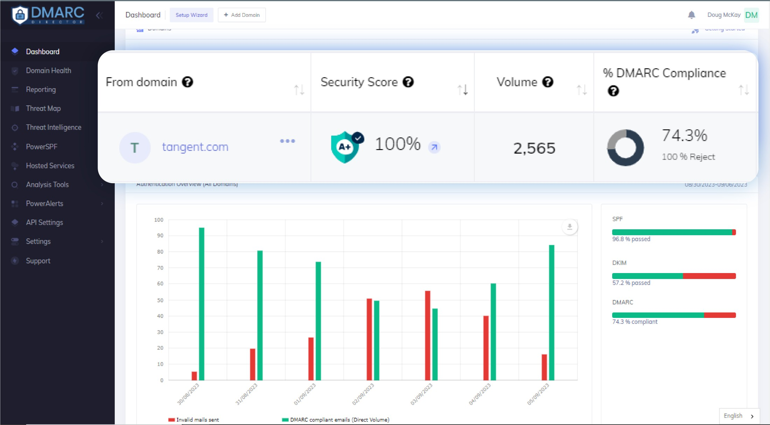
Task: Open security score details arrow icon
Action: 434,147
